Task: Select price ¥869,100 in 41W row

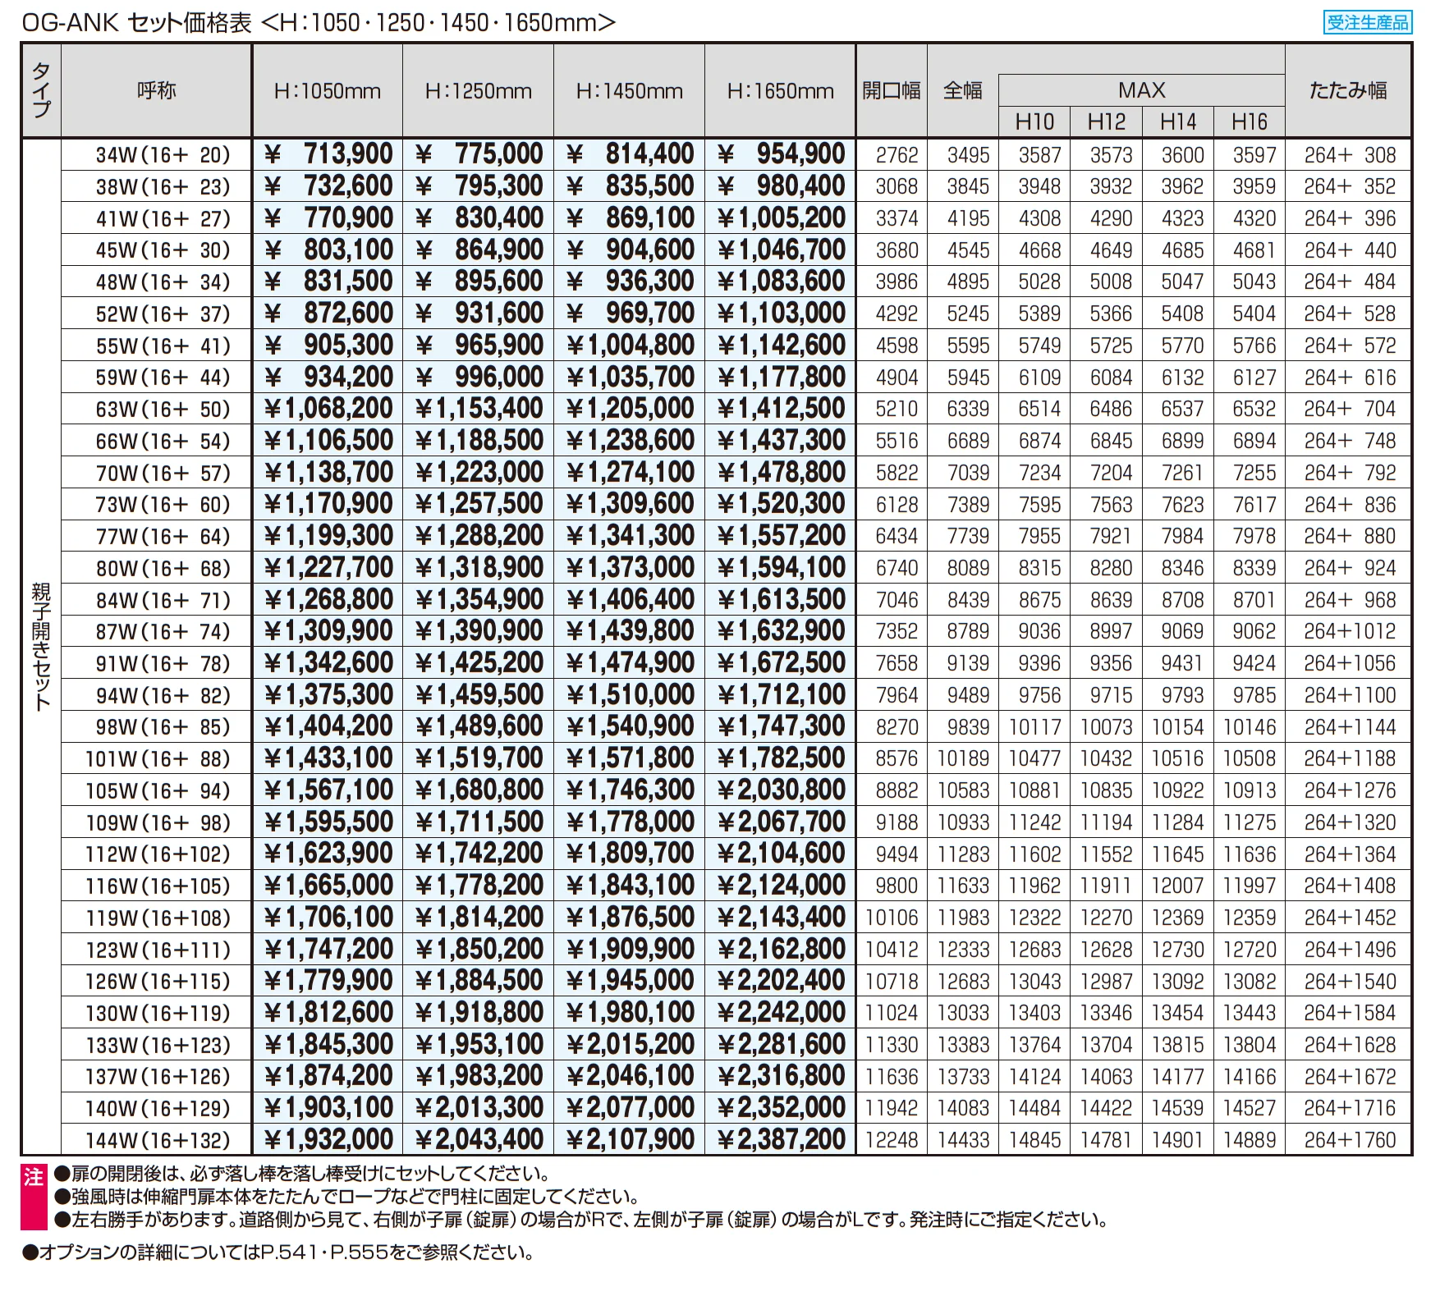Action: pos(630,217)
